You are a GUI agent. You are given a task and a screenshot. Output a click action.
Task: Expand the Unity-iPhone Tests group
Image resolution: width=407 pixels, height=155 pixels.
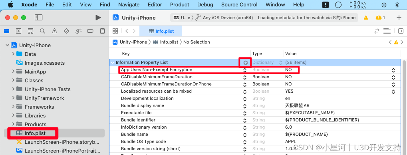(x=13, y=89)
